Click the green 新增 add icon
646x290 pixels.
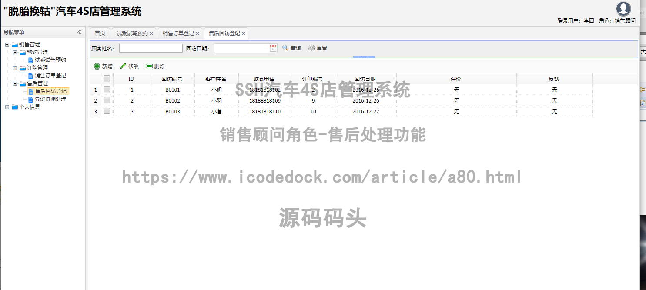coord(97,66)
